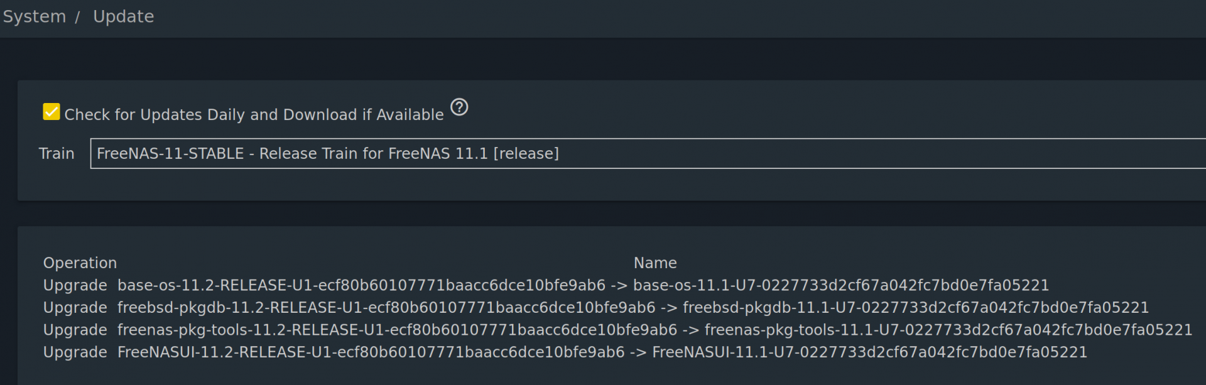Click the Operation column header
The width and height of the screenshot is (1206, 385).
click(80, 263)
